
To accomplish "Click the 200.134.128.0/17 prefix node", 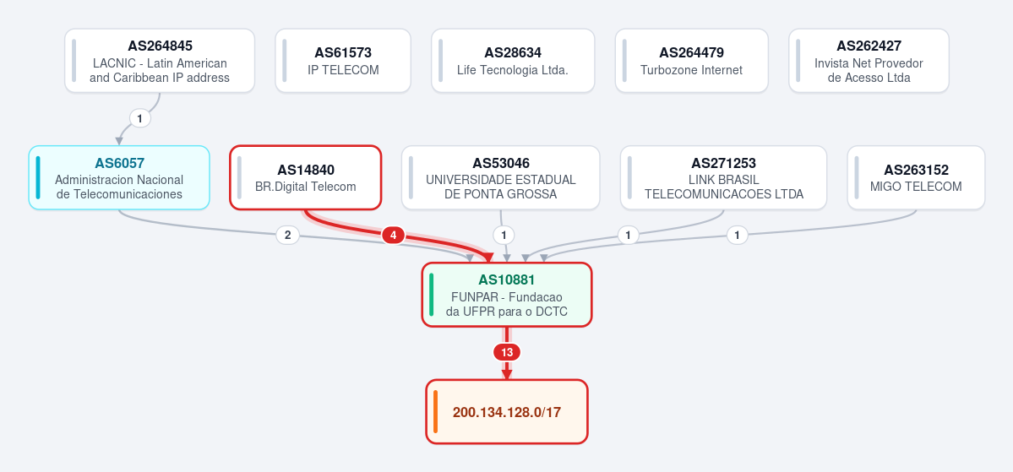I will 507,412.
